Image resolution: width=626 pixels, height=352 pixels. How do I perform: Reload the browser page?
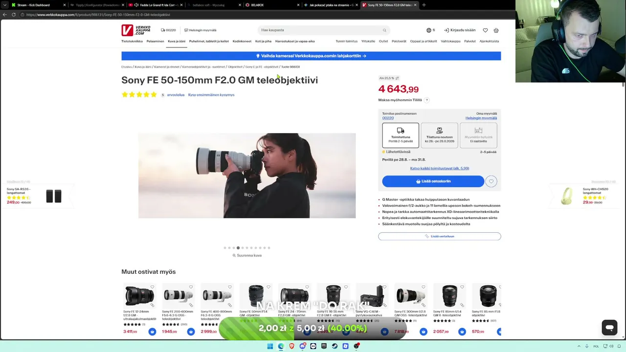(14, 15)
